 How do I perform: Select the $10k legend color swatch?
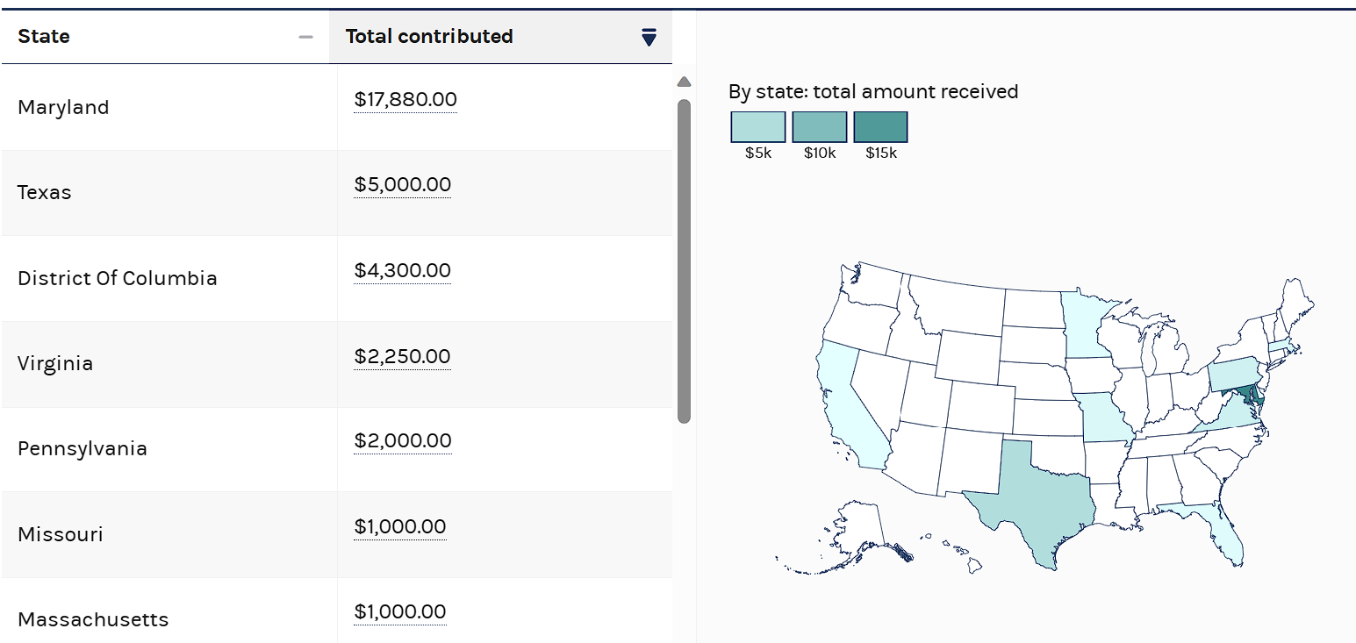click(819, 127)
